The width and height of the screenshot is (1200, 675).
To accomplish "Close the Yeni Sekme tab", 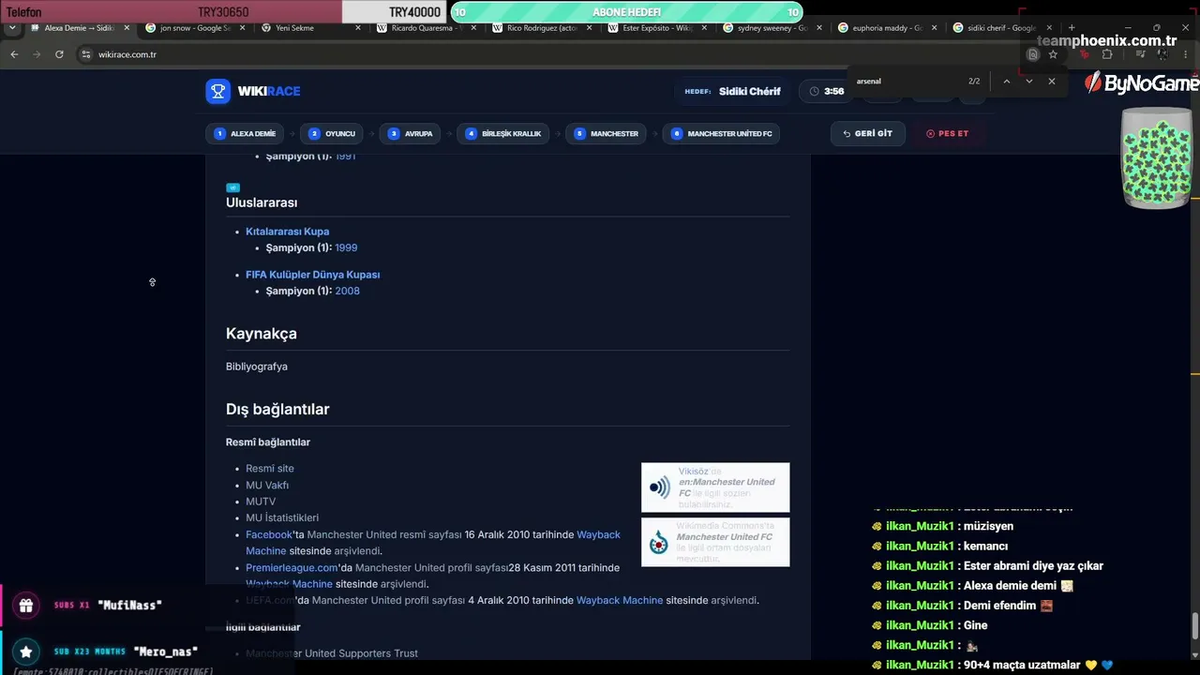I will (x=357, y=28).
